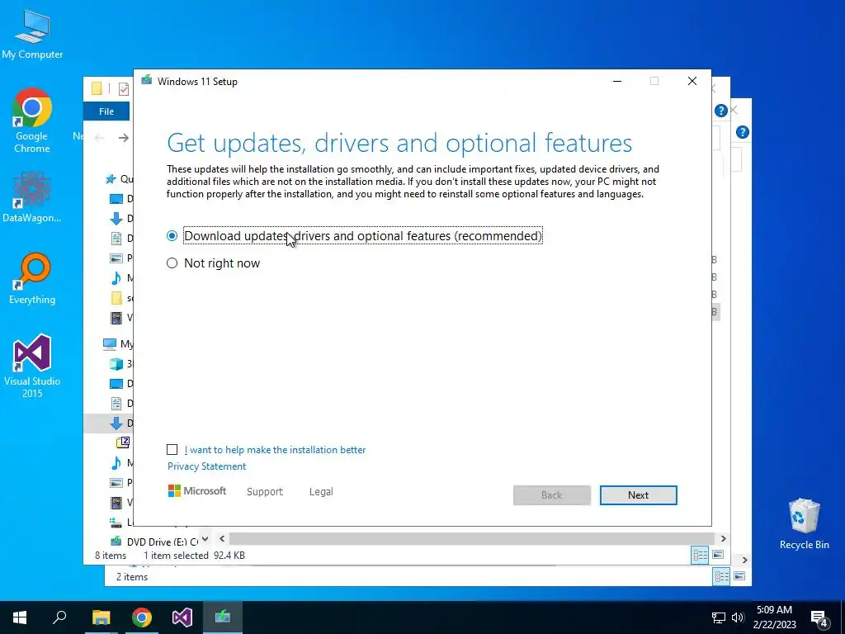Click the properties checkmark quick access icon
Image resolution: width=845 pixels, height=634 pixels.
pyautogui.click(x=124, y=89)
